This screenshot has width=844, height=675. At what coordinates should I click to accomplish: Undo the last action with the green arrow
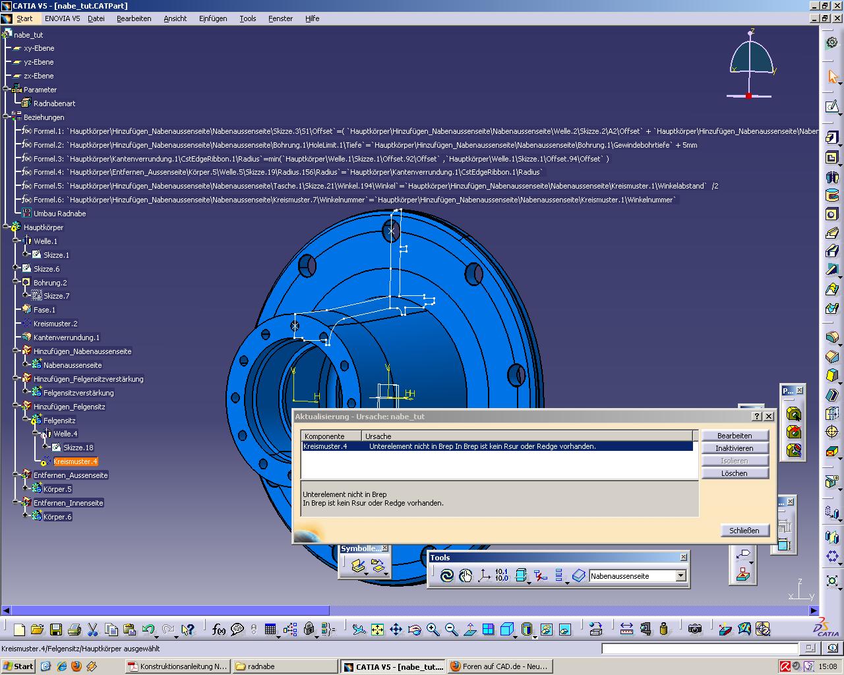pos(148,630)
